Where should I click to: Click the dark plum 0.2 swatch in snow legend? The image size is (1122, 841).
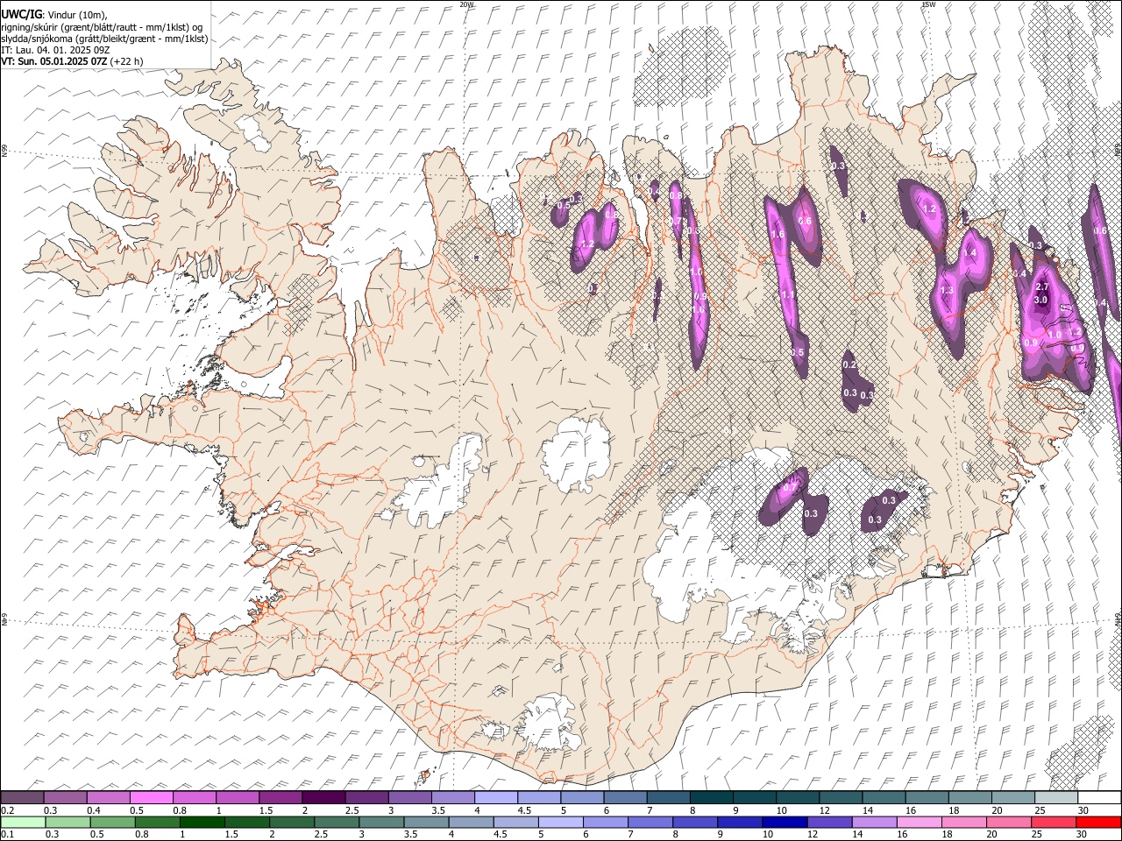pyautogui.click(x=23, y=798)
